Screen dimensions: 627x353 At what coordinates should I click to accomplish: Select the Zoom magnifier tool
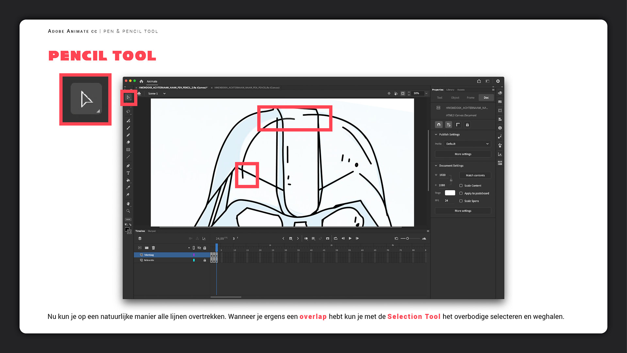coord(128,211)
